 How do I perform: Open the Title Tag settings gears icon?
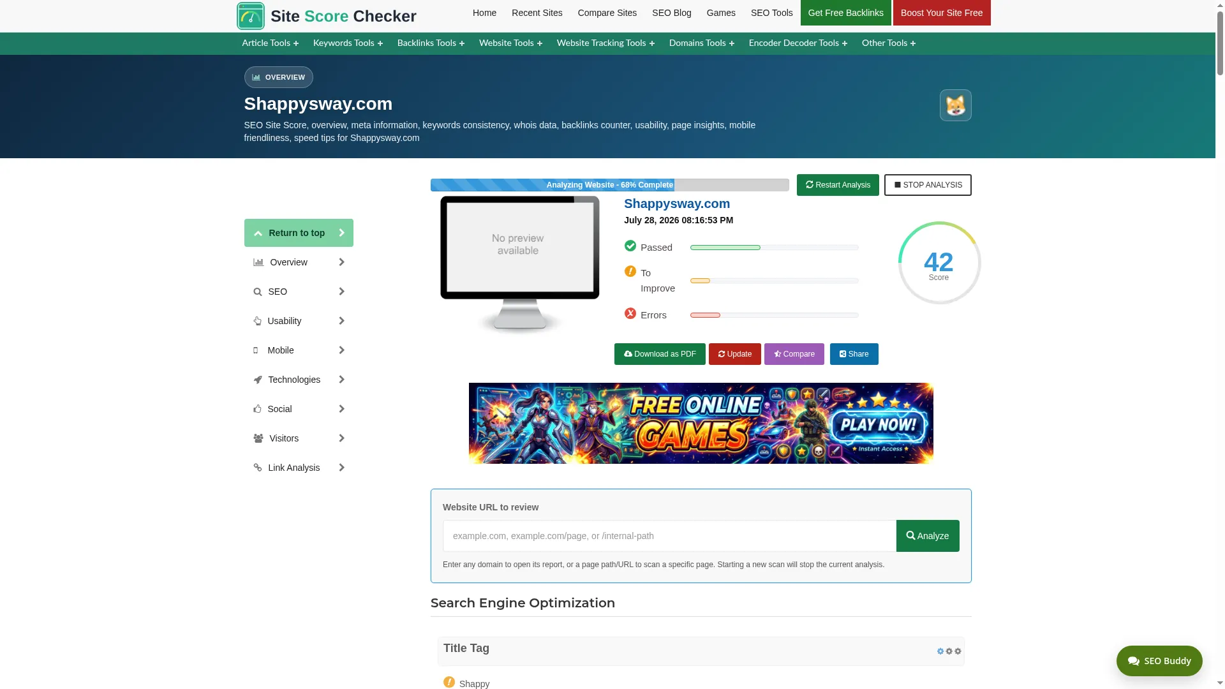[949, 651]
